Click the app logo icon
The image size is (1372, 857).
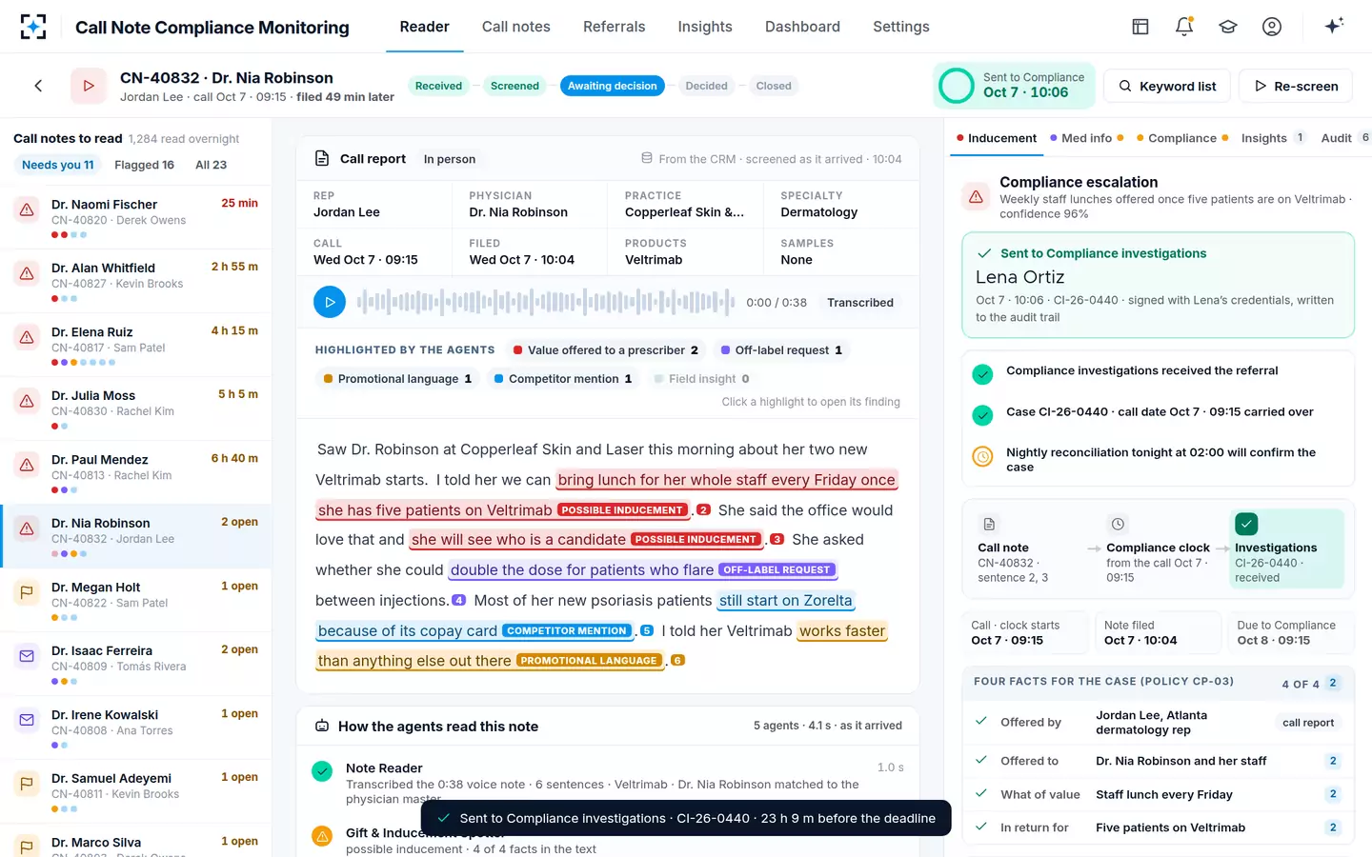[33, 27]
